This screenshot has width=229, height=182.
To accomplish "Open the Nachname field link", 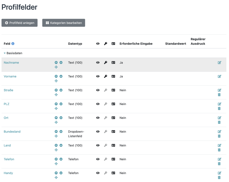I will click(x=11, y=62).
